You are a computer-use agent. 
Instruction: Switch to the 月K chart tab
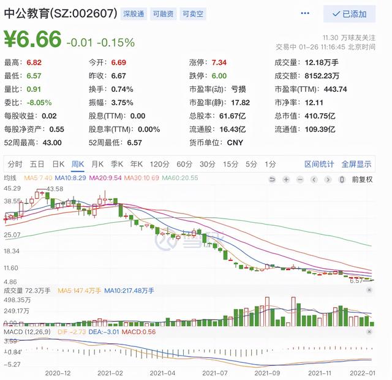tap(97, 164)
